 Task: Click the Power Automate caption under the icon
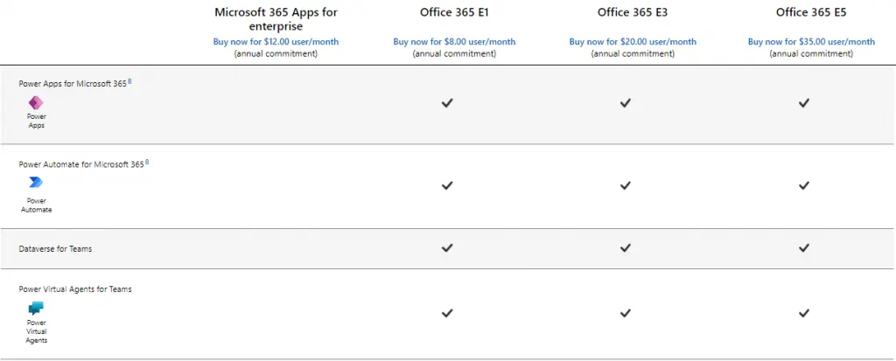click(37, 205)
